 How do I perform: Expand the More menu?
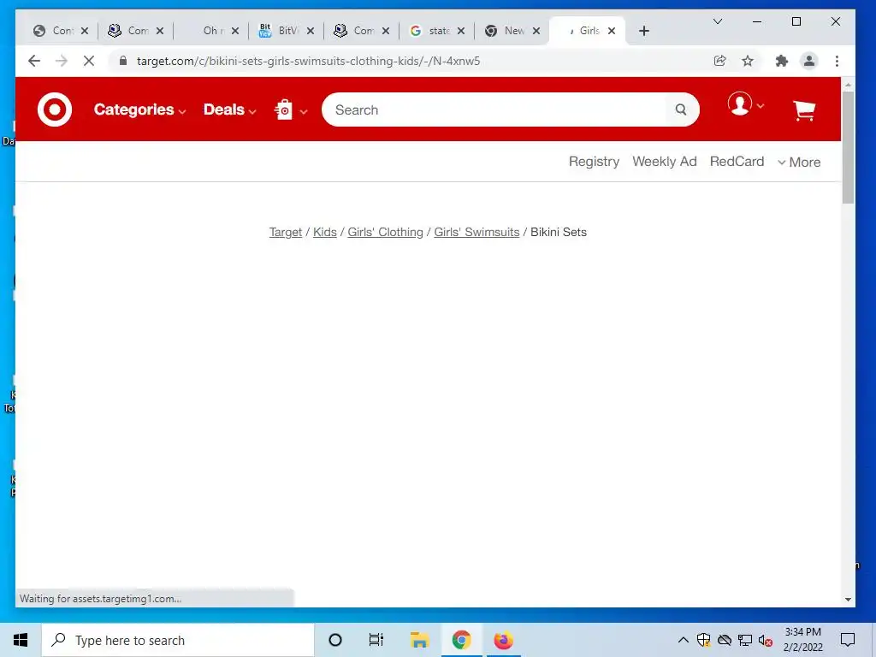(x=799, y=162)
